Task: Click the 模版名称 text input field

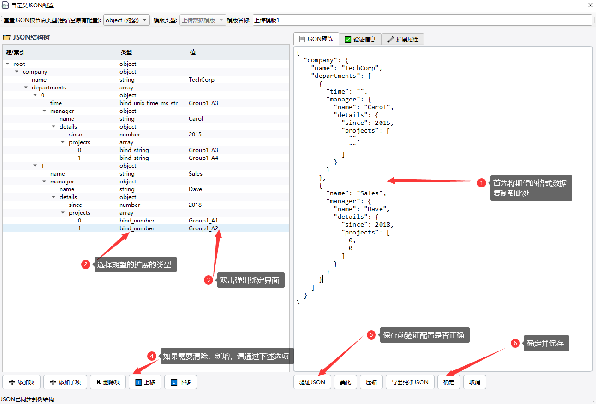Action: (422, 20)
